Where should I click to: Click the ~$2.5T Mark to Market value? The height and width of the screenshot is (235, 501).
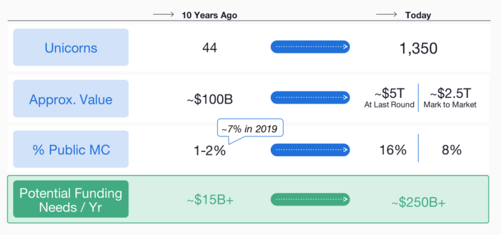click(450, 98)
